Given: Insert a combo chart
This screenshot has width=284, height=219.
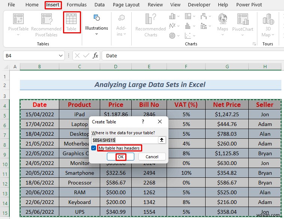Looking at the screenshot, I should click(x=204, y=26).
